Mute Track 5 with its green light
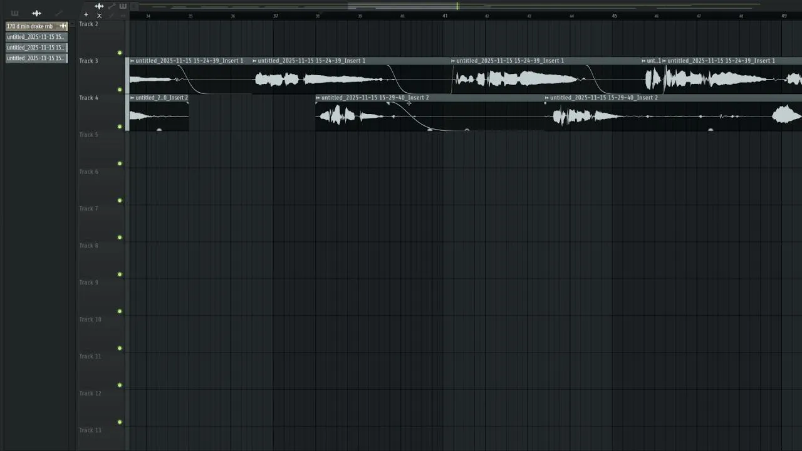 click(x=120, y=163)
